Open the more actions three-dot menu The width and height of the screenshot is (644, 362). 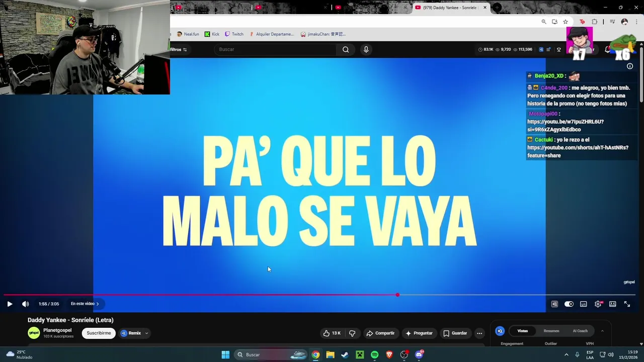click(x=479, y=333)
